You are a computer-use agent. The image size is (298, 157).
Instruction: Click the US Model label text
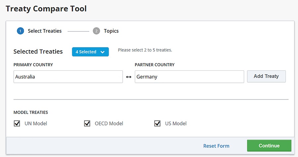pyautogui.click(x=176, y=124)
